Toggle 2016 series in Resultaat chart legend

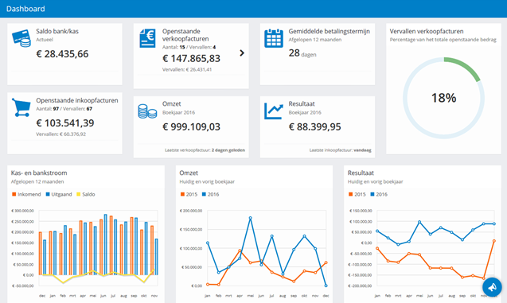(379, 194)
